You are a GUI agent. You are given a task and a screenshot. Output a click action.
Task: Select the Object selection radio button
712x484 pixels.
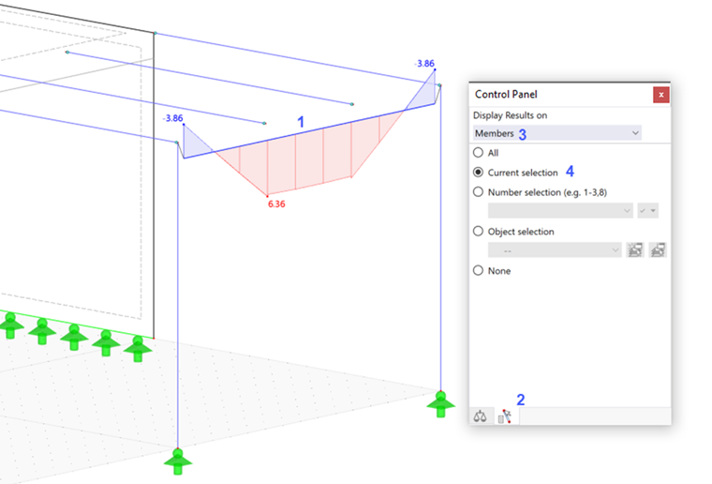(x=478, y=232)
